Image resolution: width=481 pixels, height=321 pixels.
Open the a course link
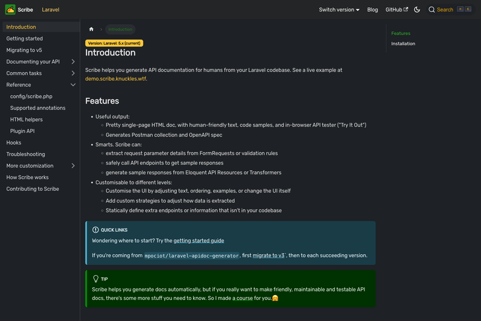click(243, 298)
